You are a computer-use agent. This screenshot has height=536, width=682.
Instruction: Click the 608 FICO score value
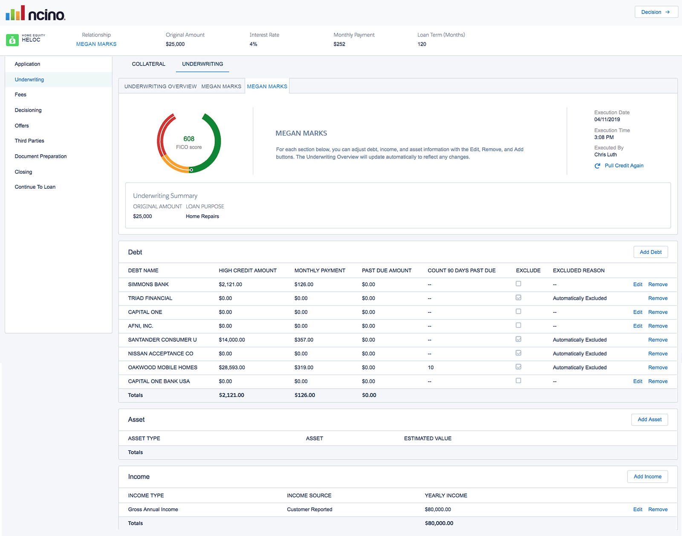coord(189,139)
